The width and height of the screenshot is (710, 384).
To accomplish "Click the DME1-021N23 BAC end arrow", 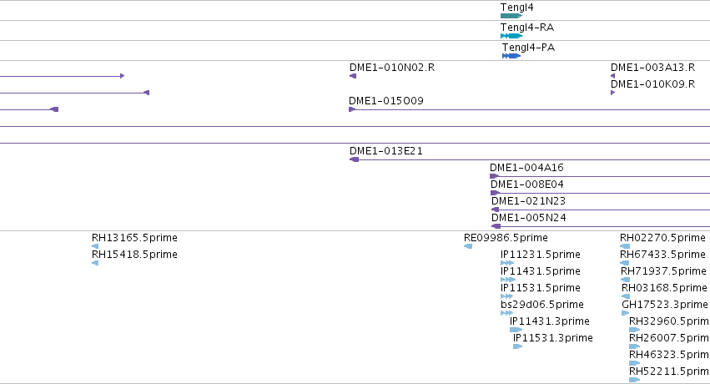I will pyautogui.click(x=495, y=210).
